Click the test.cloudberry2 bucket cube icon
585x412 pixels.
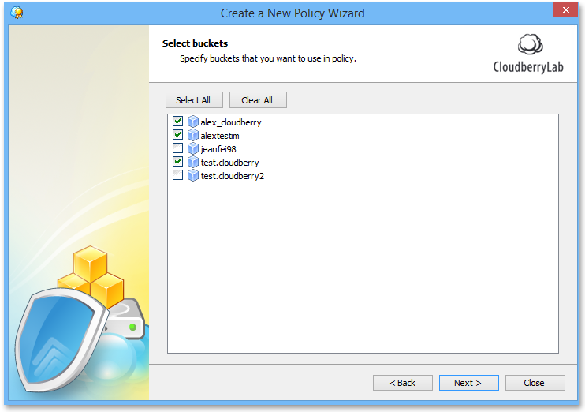coord(192,175)
